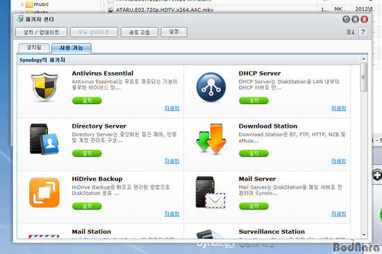The height and width of the screenshot is (254, 382).
Task: Click the scrollbar down arrow in package list
Action: (x=364, y=235)
